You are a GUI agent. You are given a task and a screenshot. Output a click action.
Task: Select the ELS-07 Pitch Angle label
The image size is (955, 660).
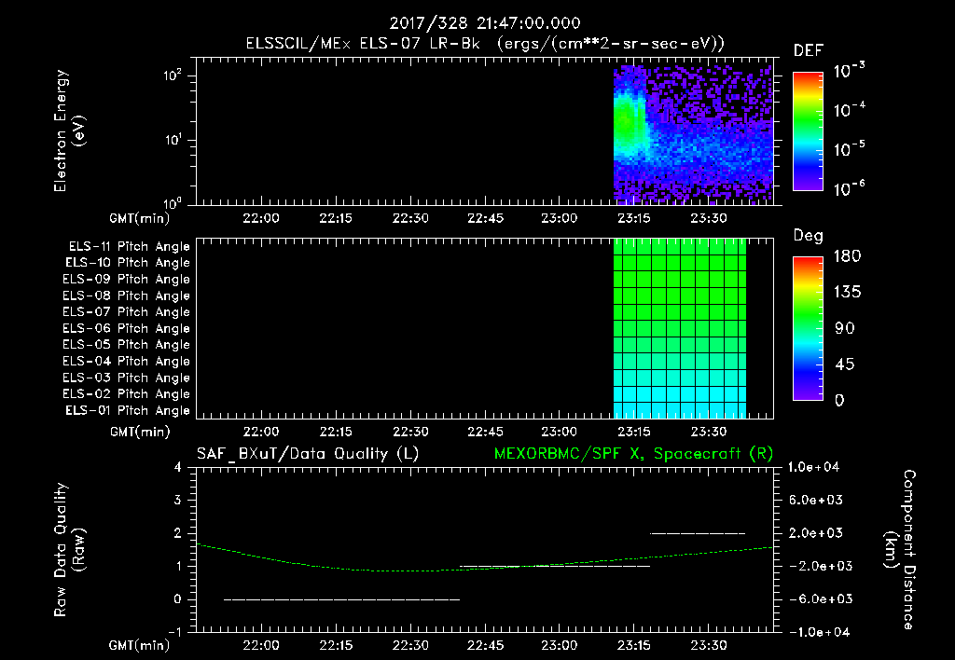(x=126, y=311)
